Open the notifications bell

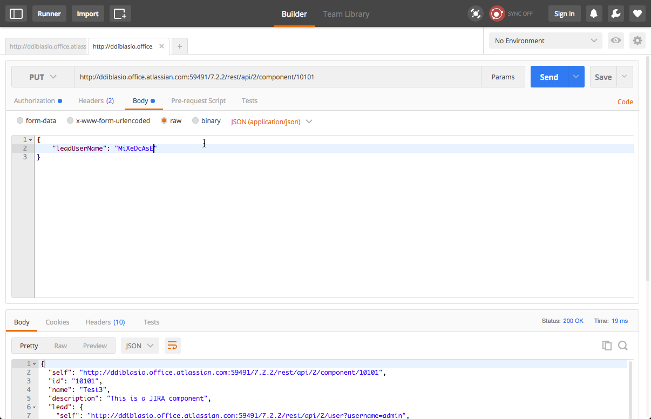pos(594,13)
